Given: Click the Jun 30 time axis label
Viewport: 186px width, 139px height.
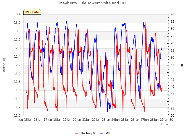Looking at the screenshot, I should coord(169,120).
